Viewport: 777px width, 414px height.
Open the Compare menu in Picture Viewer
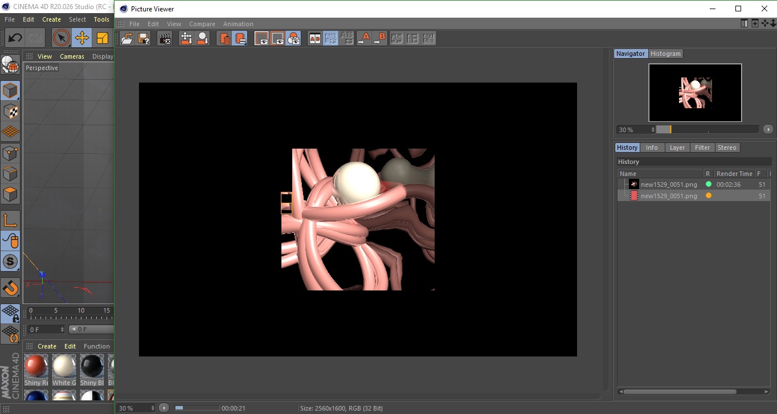tap(202, 24)
